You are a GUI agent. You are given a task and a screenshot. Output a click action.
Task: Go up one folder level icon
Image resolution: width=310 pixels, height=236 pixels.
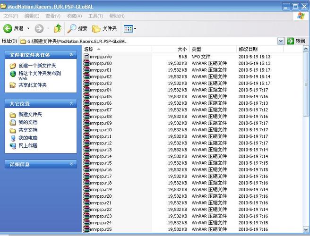click(58, 28)
